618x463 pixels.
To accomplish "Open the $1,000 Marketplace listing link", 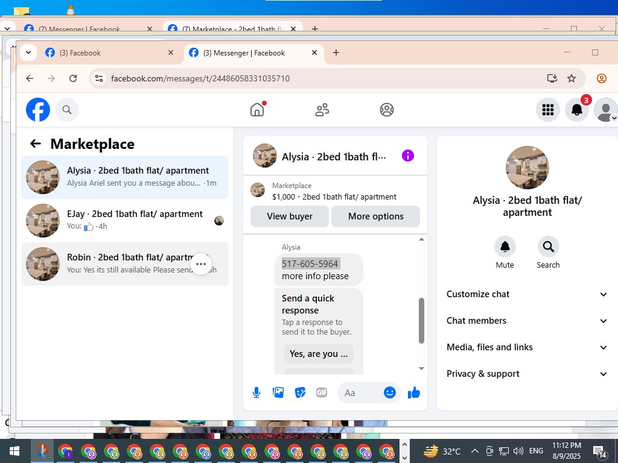I will pyautogui.click(x=334, y=197).
